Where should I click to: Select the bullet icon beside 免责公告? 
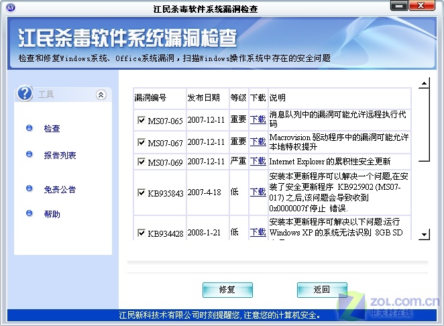pyautogui.click(x=29, y=188)
